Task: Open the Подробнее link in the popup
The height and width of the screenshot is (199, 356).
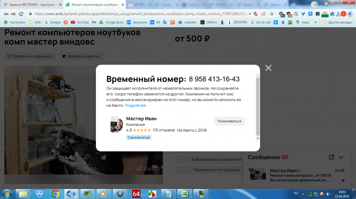Action: pyautogui.click(x=135, y=105)
